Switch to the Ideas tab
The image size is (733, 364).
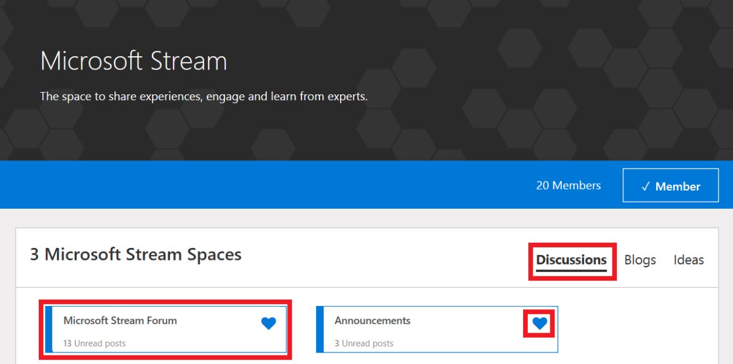coord(689,260)
